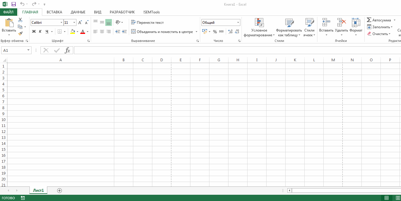
Task: Apply cell borders
Action: pyautogui.click(x=59, y=32)
